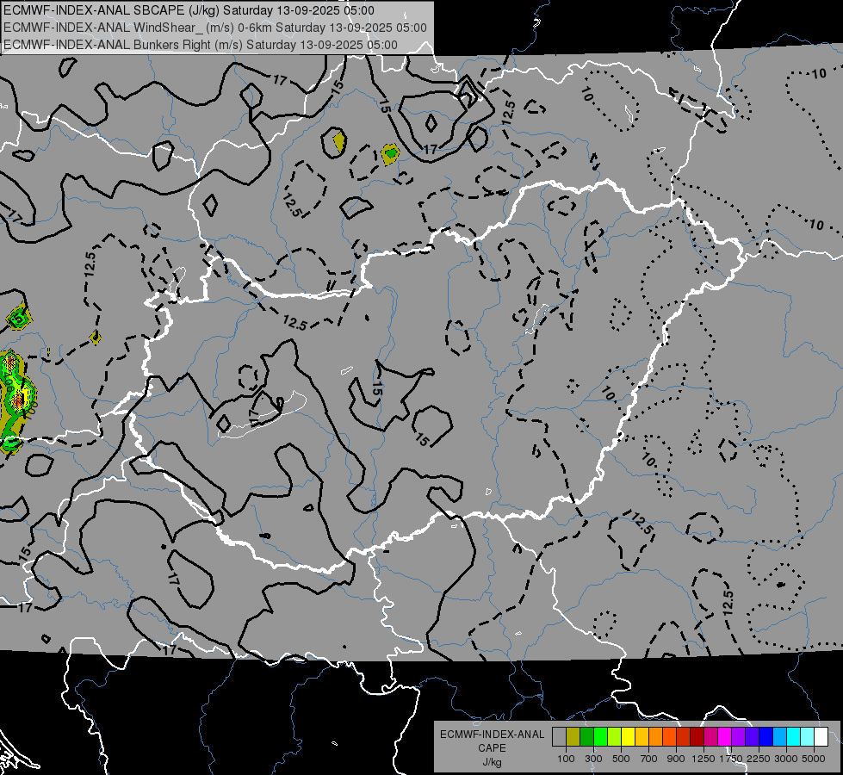
Task: Click the legend value 900
Action: 676,759
